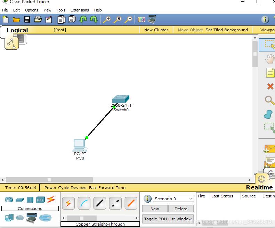Open the Custom Devices dialog icon
This screenshot has width=275, height=228.
tap(152, 19)
